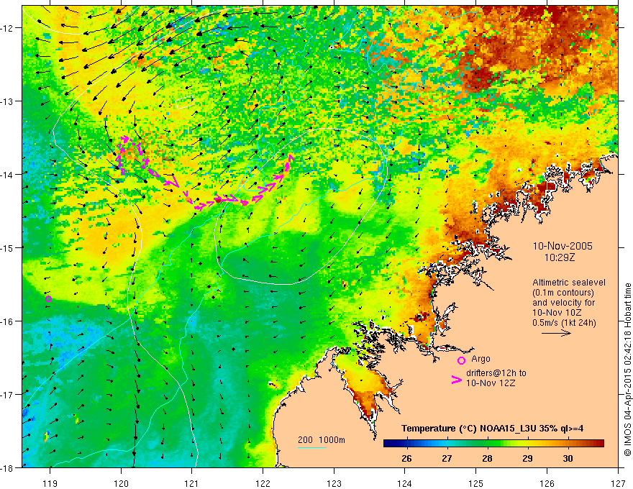
Task: Click the Argo circle marker in legend
Action: click(x=461, y=360)
